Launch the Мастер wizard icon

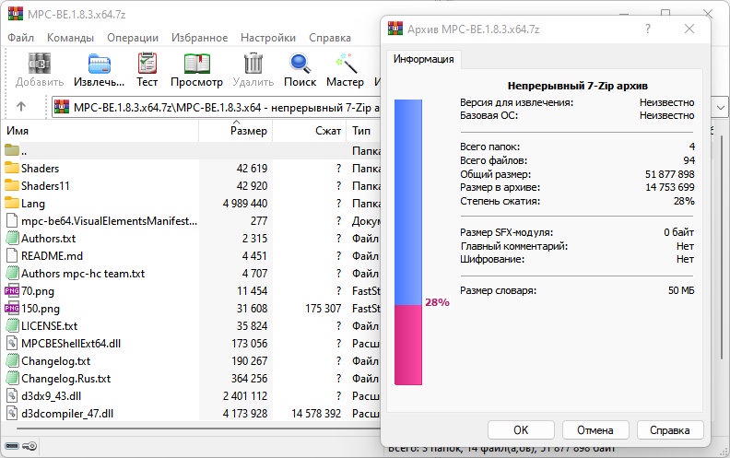345,64
